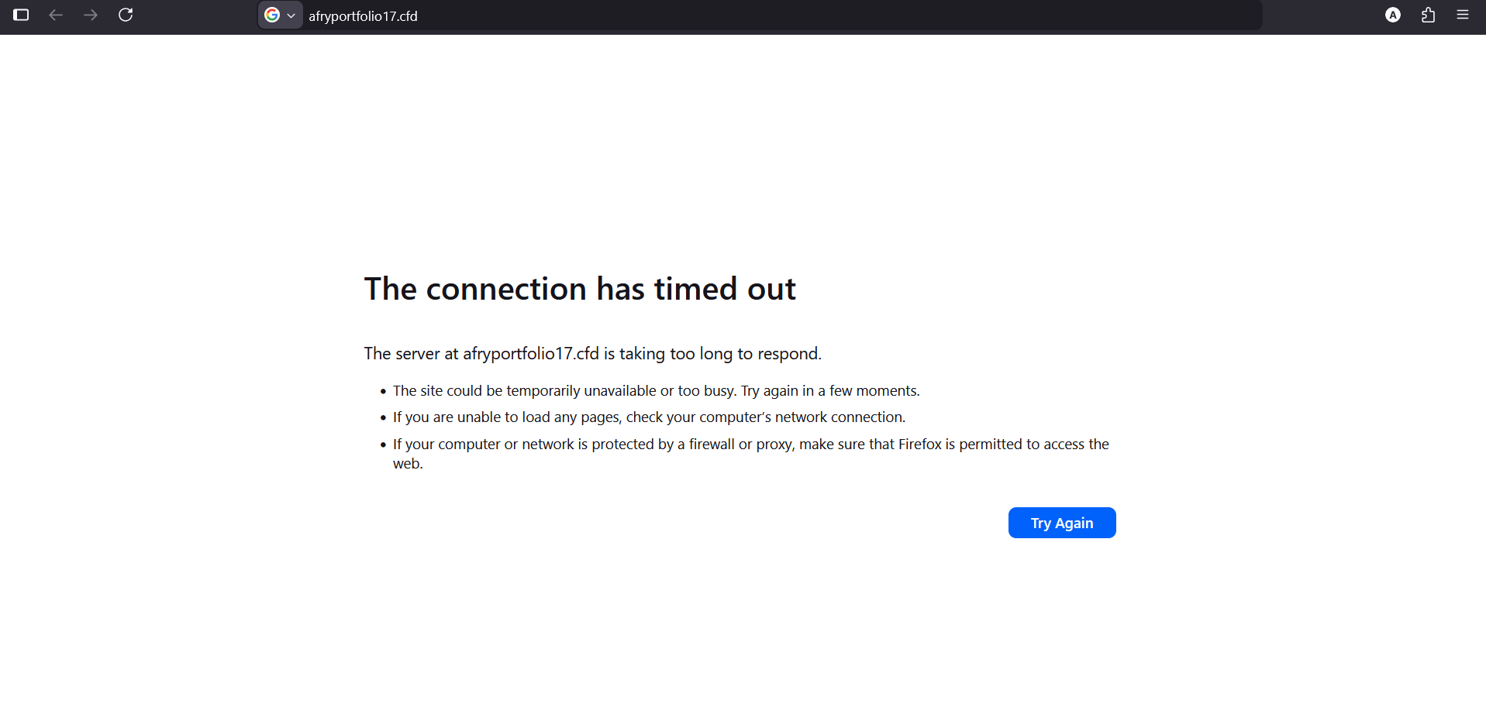Screen dimensions: 1486x714
Task: Reload the current page
Action: pyautogui.click(x=126, y=15)
